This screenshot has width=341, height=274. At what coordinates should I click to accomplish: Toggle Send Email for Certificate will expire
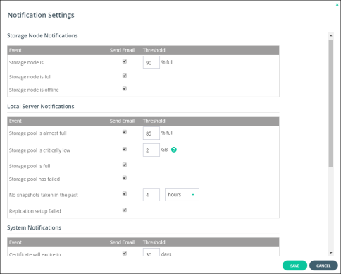pos(125,254)
